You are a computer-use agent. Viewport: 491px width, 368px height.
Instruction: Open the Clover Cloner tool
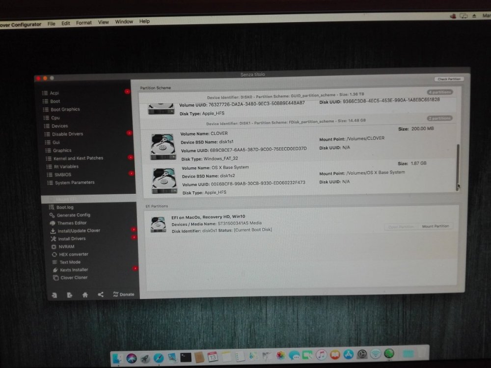click(74, 278)
